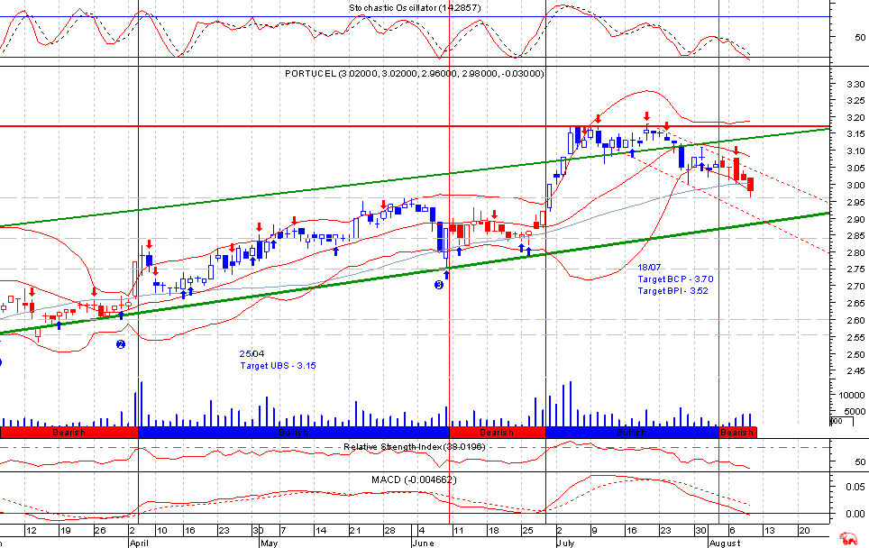Select the blue circled number 2 wave marker
Screen dimensions: 869x548
pyautogui.click(x=121, y=344)
